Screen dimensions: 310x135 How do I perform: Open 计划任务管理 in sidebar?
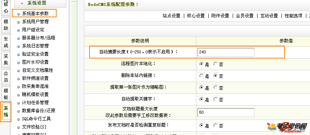35,103
